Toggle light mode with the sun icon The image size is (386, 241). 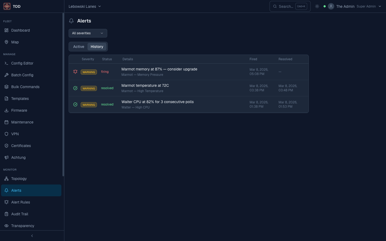click(x=317, y=6)
